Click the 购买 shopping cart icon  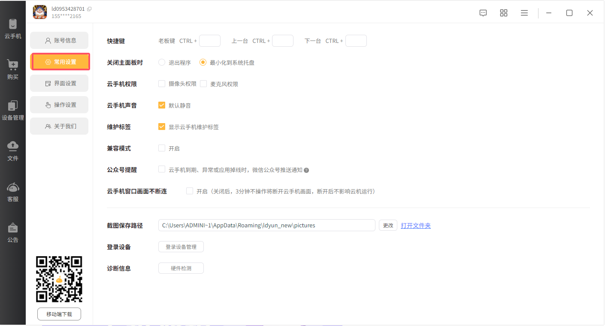tap(13, 66)
